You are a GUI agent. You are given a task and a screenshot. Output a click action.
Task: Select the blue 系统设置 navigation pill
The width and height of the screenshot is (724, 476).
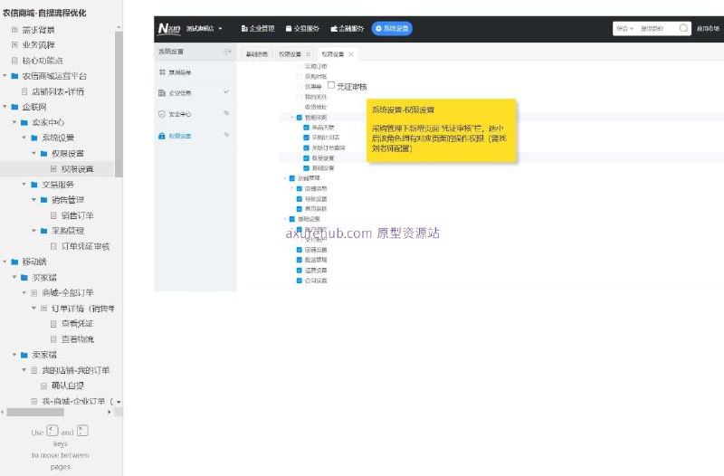(392, 29)
